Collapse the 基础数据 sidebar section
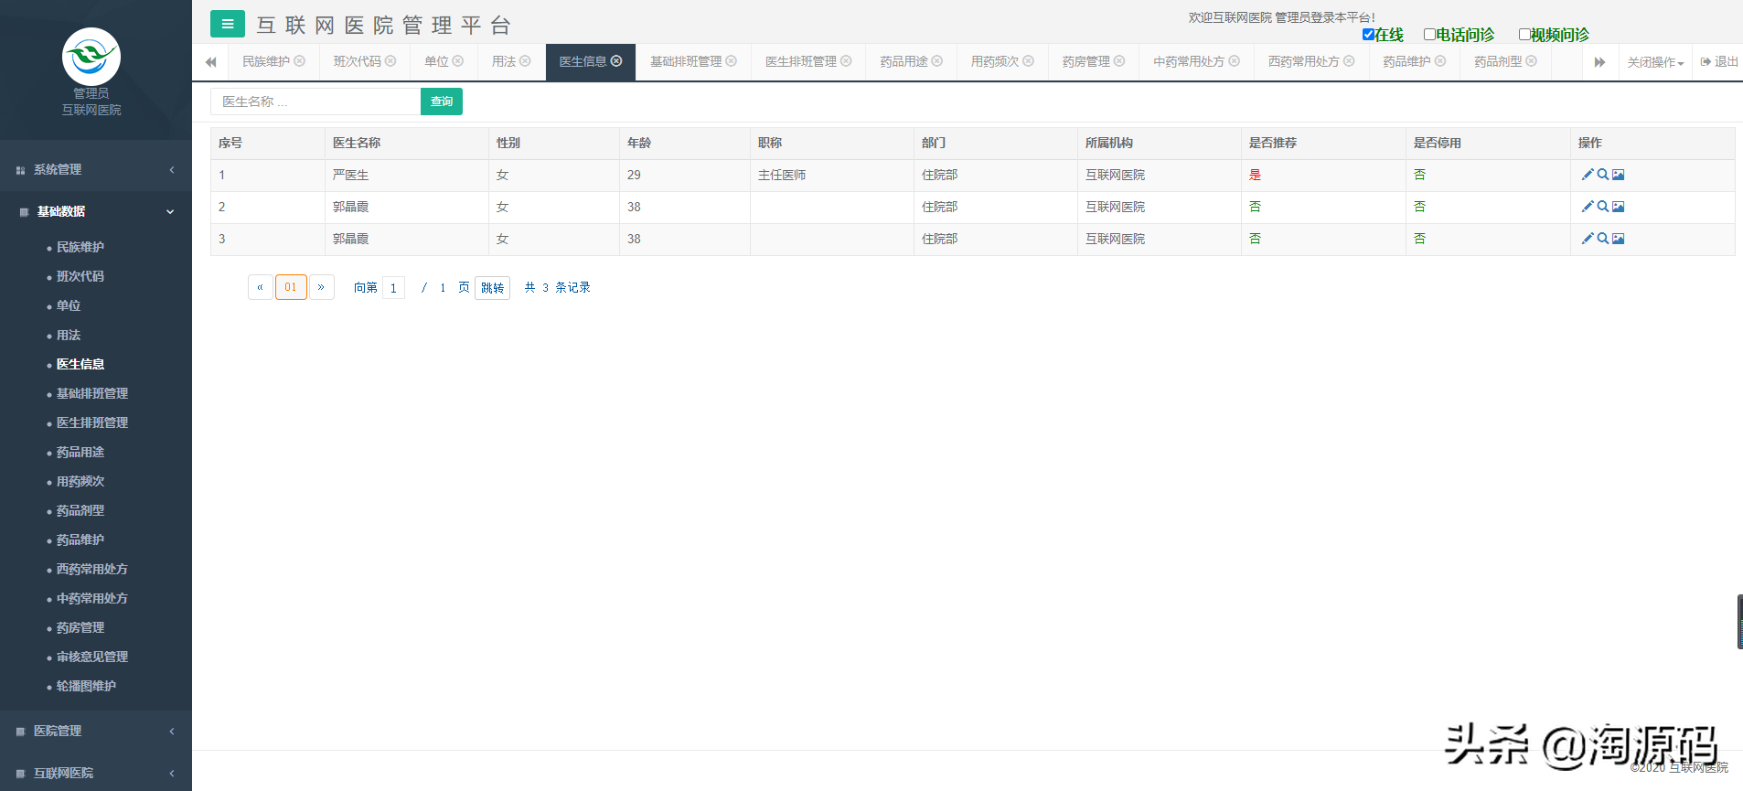Image resolution: width=1743 pixels, height=791 pixels. tap(96, 212)
